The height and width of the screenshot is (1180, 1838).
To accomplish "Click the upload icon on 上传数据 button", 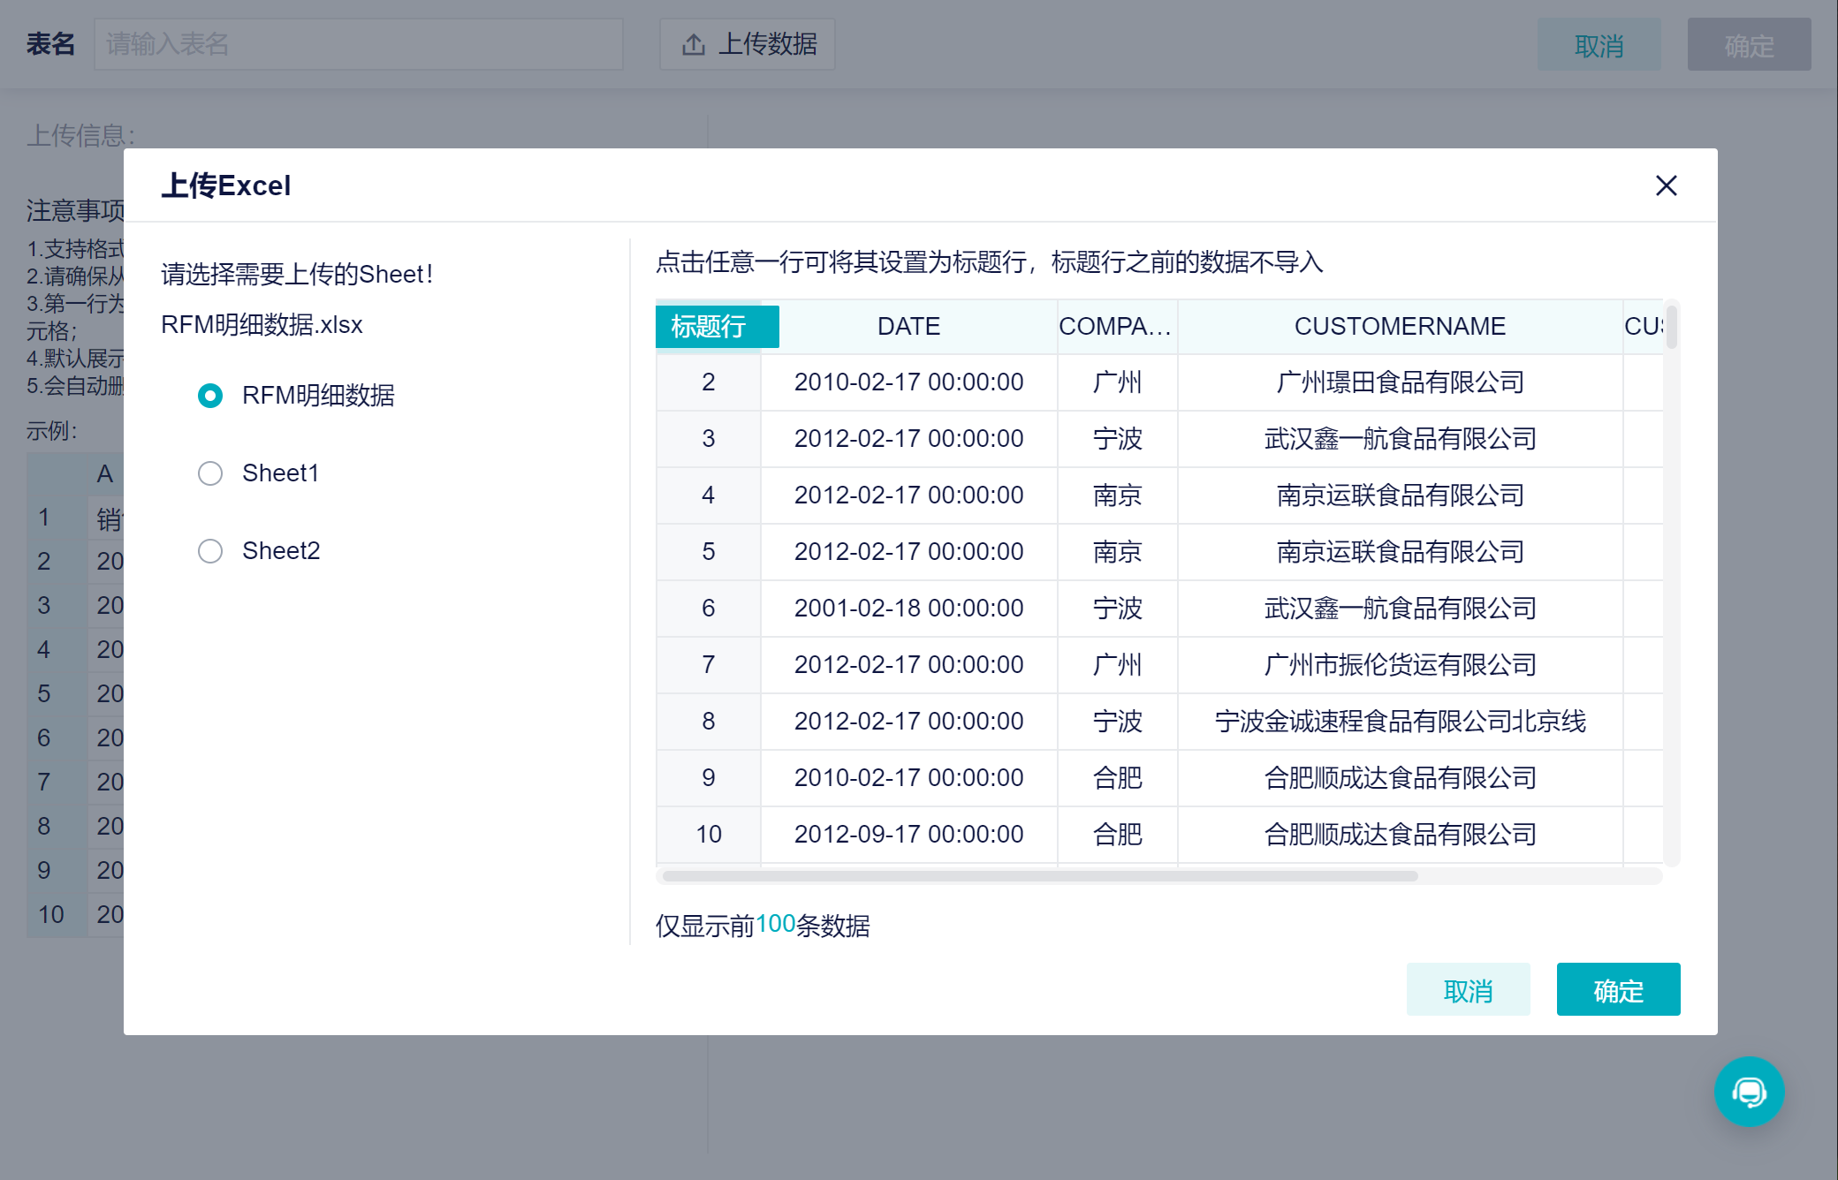I will pos(694,44).
